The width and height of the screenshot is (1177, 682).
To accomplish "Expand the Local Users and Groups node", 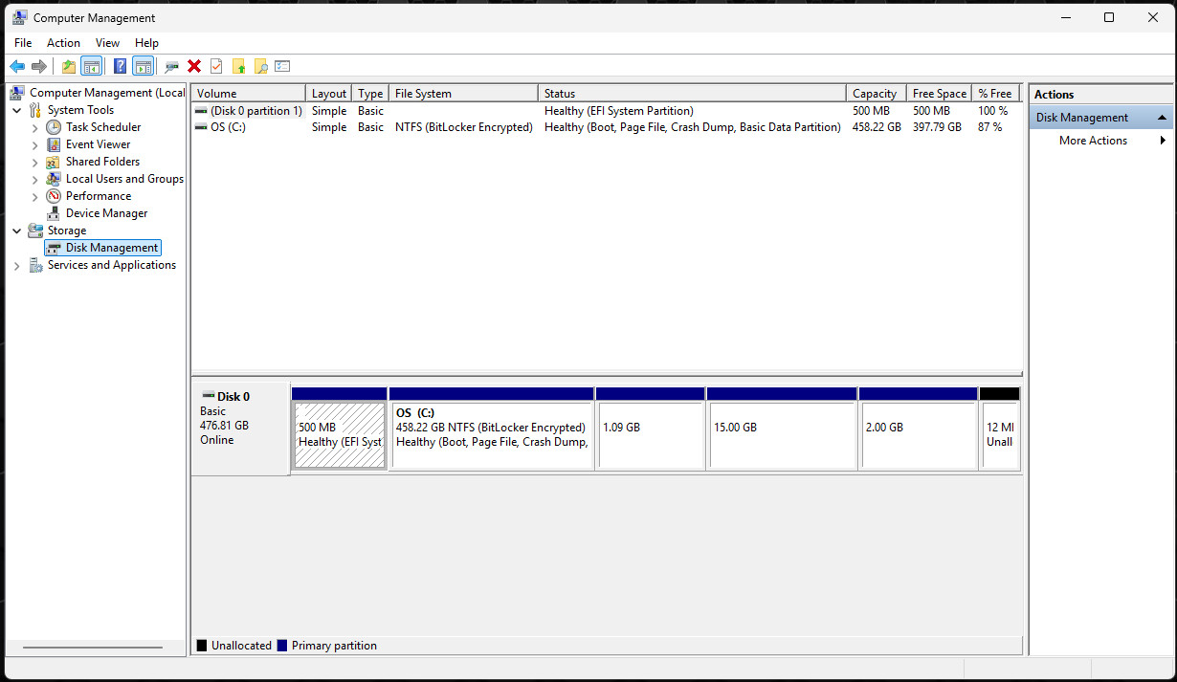I will pos(34,179).
